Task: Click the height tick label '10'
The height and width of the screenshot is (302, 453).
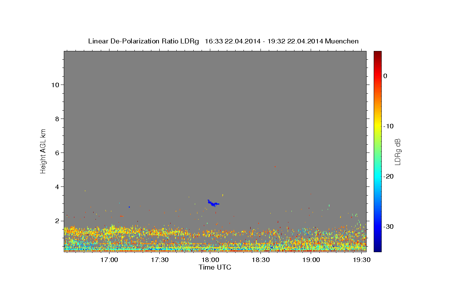Action: click(55, 85)
